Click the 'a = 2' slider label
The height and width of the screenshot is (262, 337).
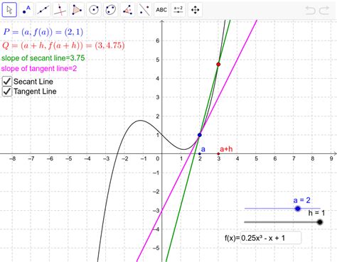301,200
